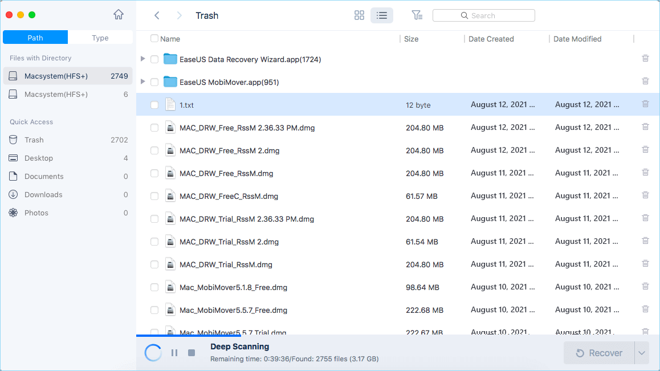Open Desktop in Quick Access
660x371 pixels.
tap(39, 158)
